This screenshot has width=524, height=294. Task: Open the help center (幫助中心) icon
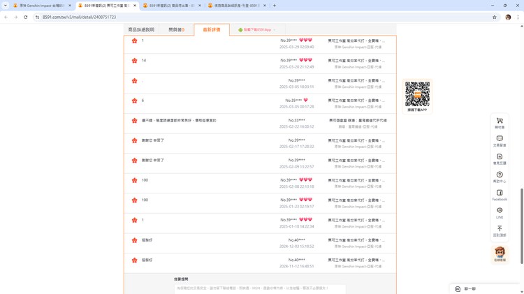pos(500,177)
